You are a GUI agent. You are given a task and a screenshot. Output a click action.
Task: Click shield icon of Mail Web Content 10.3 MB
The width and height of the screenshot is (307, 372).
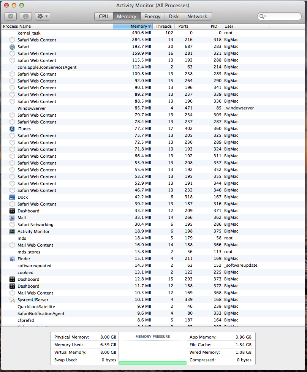point(12,293)
